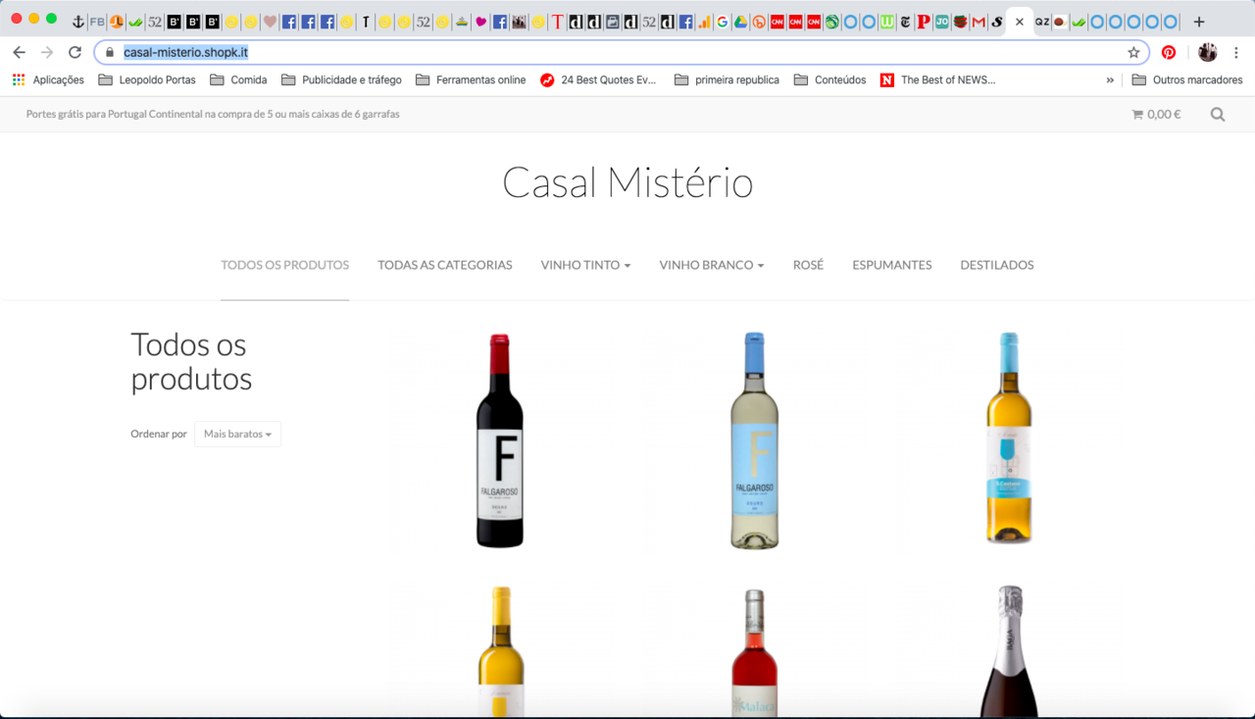
Task: Go forward in browser history
Action: tap(46, 52)
